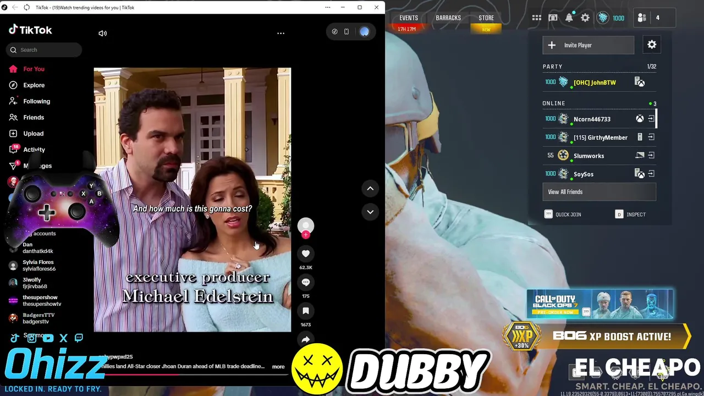Open Friends in TikTok sidebar
Viewport: 704px width, 396px height.
click(x=27, y=117)
